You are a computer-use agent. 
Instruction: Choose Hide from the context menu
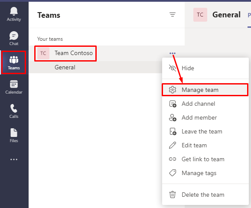tap(205, 68)
